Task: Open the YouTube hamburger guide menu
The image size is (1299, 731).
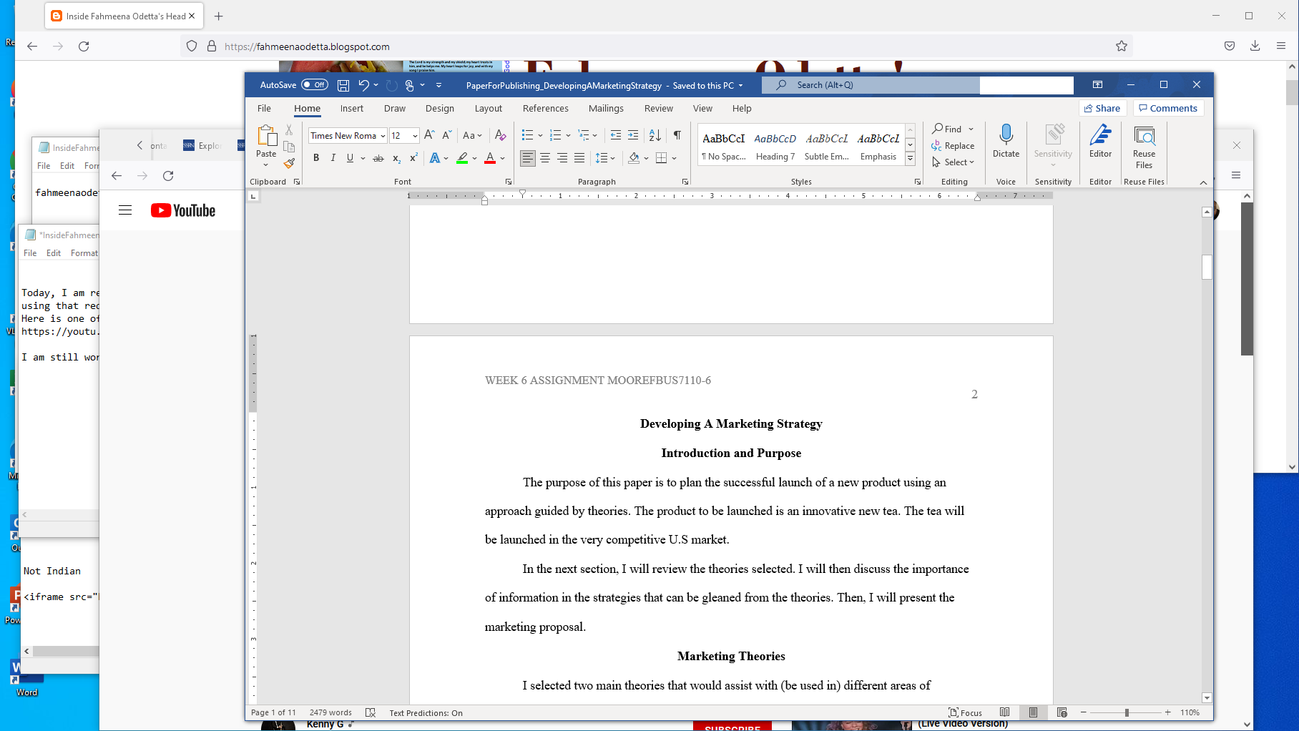Action: coord(125,210)
